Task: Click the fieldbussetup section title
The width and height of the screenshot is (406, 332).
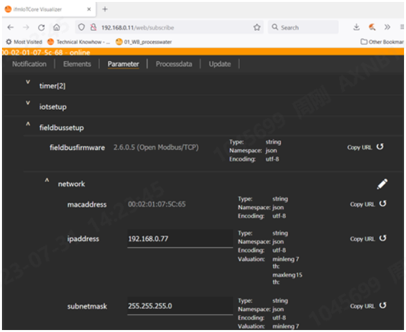Action: [62, 128]
